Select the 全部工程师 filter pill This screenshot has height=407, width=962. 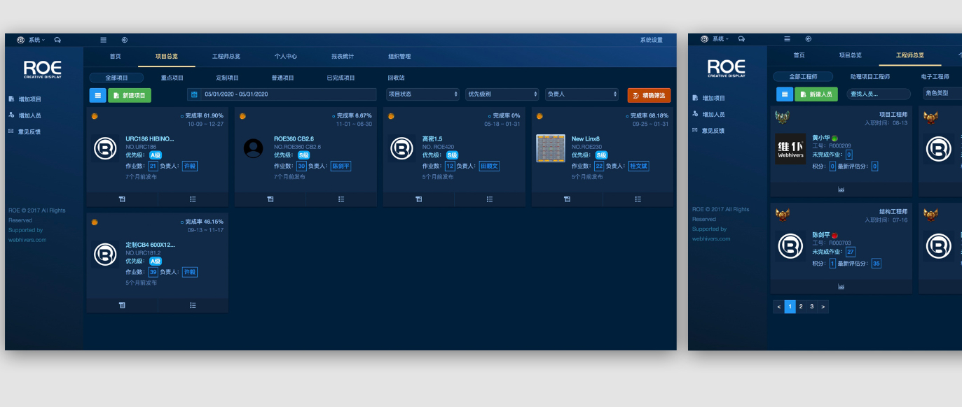[803, 77]
